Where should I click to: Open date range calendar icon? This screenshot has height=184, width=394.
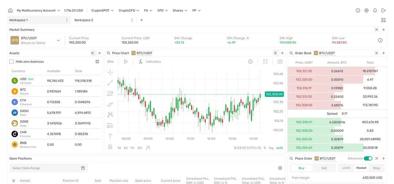pyautogui.click(x=83, y=168)
